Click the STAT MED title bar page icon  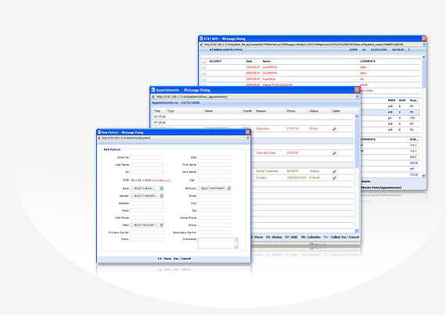point(201,38)
